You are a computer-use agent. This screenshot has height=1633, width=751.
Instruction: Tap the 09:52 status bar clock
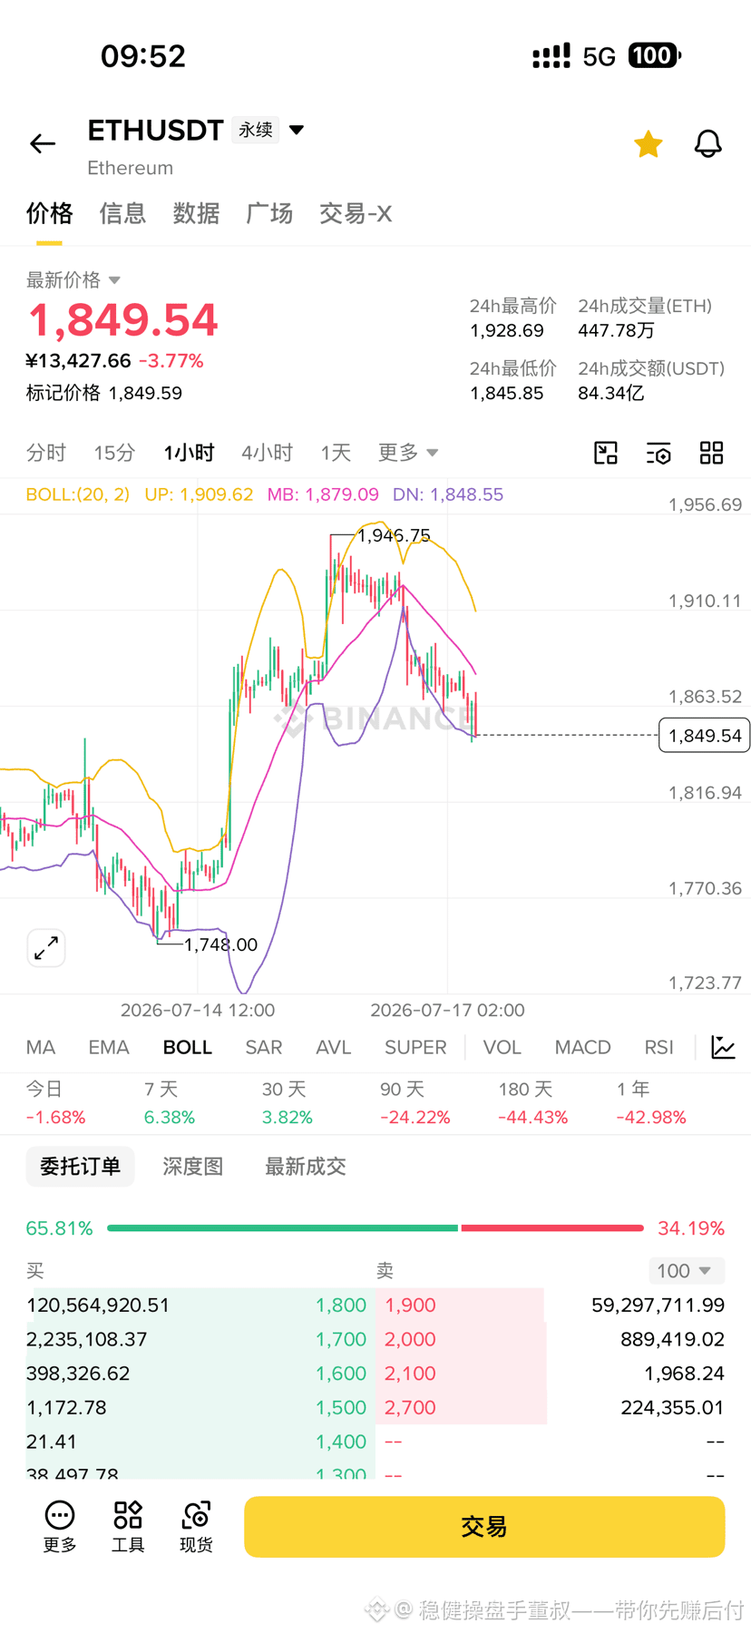[143, 56]
